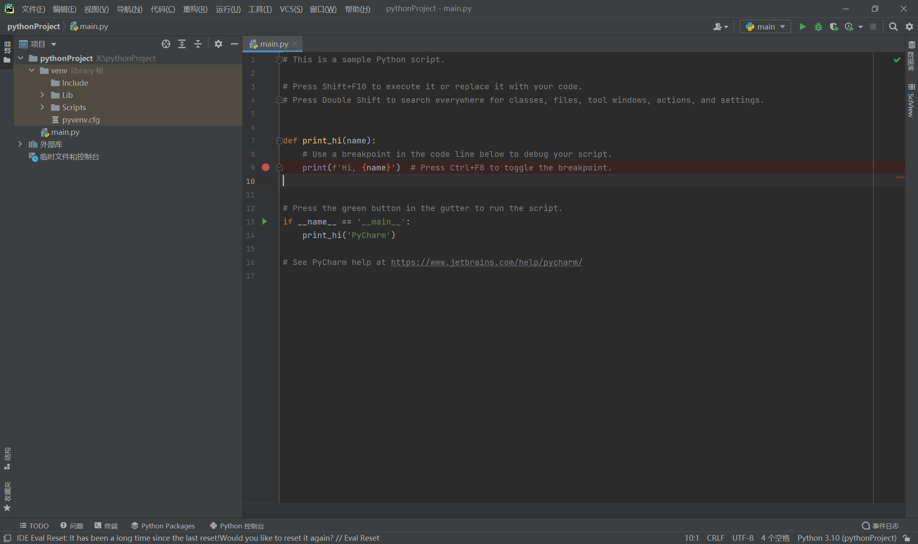Viewport: 918px width, 544px height.
Task: Click Run with Coverage icon
Action: [x=834, y=27]
